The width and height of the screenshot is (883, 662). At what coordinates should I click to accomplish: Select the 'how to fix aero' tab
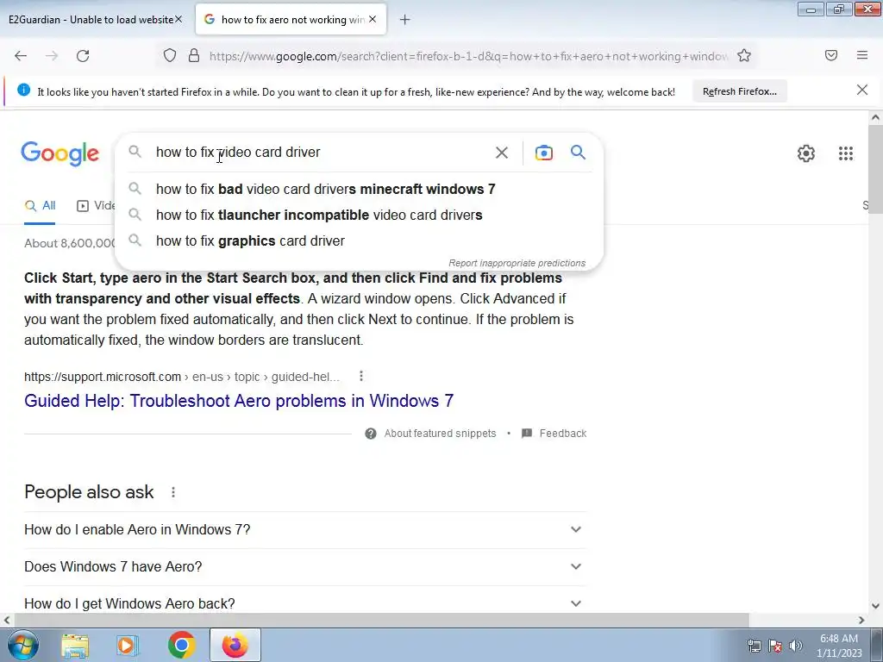[x=291, y=19]
